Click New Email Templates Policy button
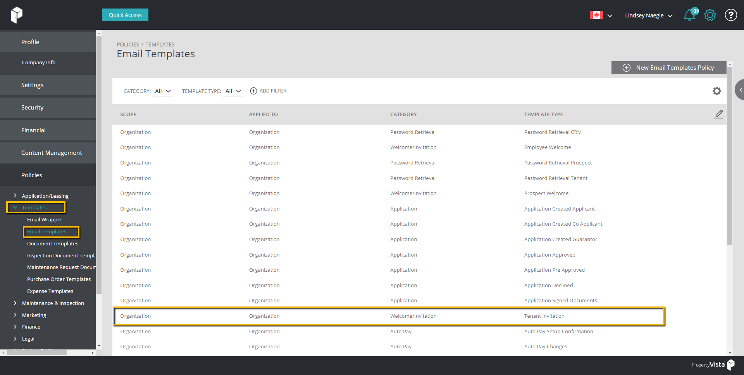Viewport: 744px width, 375px height. (x=669, y=68)
